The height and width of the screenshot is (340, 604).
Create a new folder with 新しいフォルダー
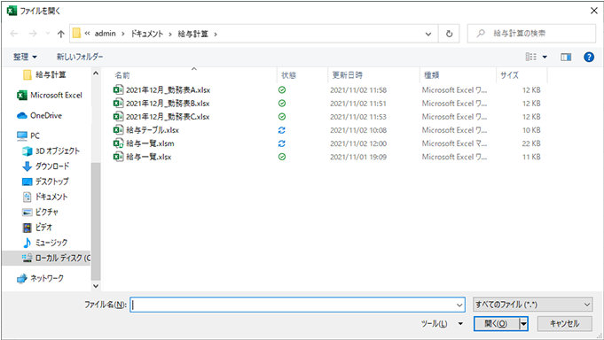80,57
